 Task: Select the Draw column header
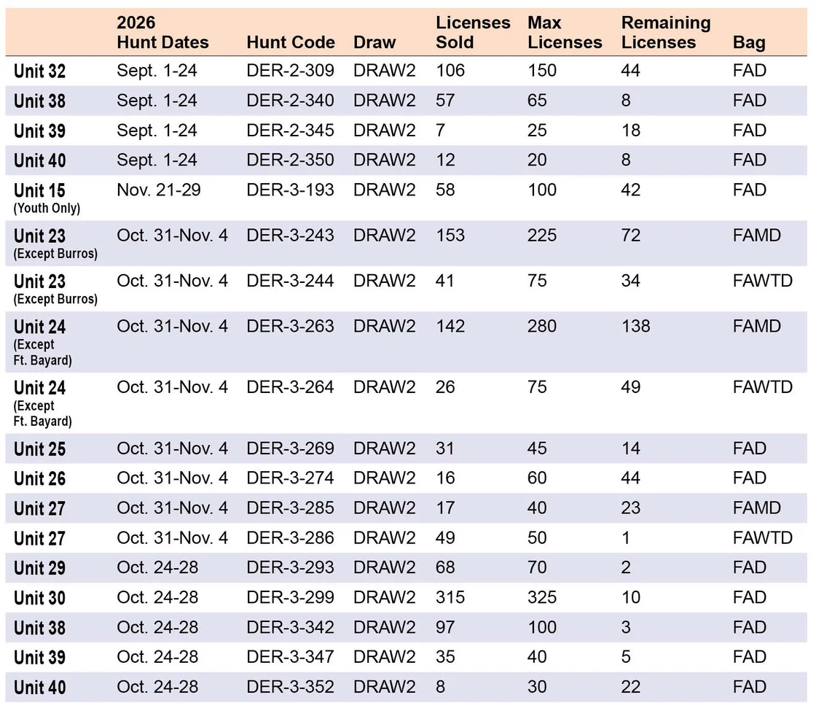pyautogui.click(x=374, y=42)
